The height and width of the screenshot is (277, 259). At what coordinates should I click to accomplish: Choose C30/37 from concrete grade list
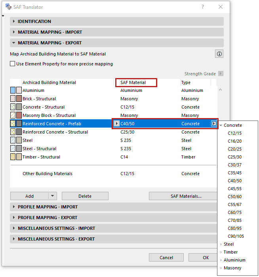(234, 165)
